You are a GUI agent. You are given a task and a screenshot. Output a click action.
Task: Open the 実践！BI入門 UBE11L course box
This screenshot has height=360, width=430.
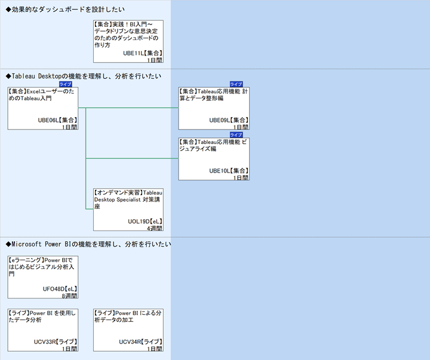click(128, 41)
